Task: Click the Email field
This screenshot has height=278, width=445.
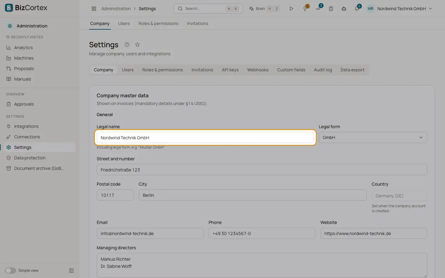Action: [x=150, y=234]
